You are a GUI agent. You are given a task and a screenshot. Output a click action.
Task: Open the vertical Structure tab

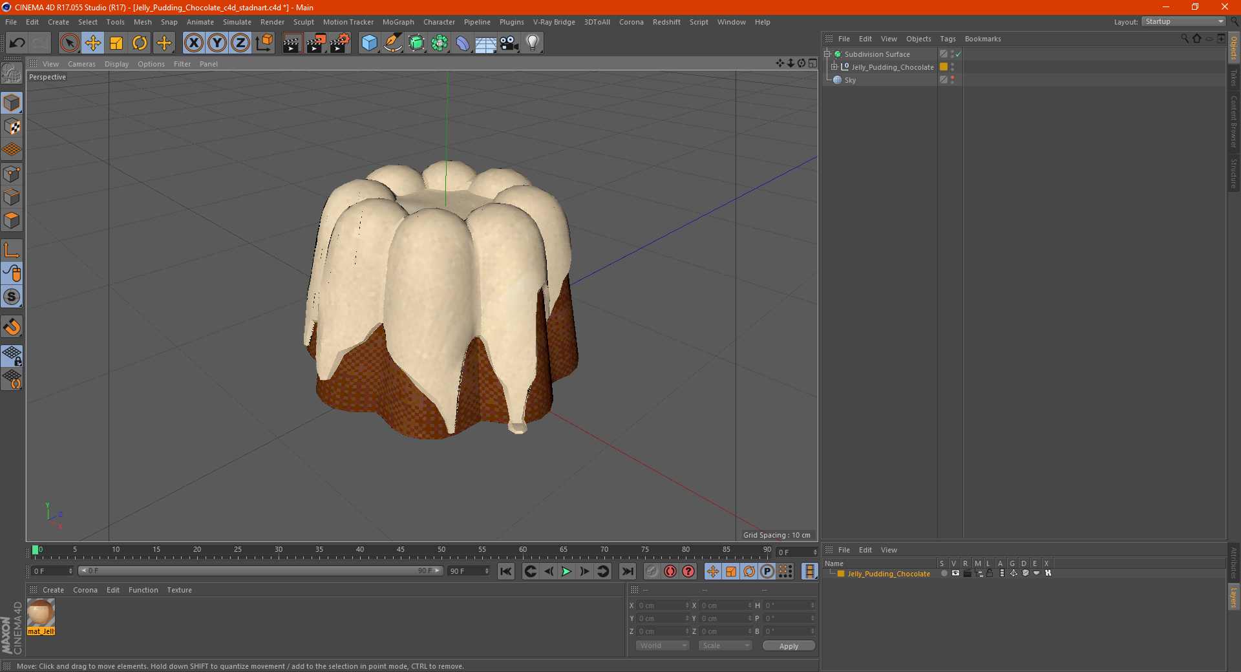tap(1234, 173)
